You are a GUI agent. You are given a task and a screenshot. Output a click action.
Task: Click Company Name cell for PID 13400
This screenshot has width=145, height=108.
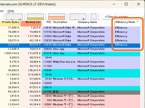[x=91, y=62]
